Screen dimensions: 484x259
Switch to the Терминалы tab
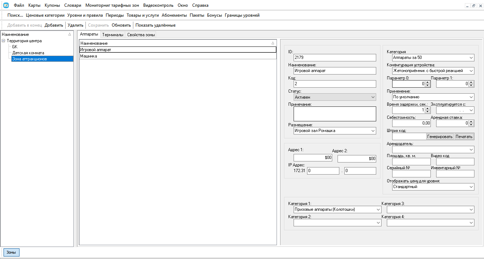coord(113,35)
